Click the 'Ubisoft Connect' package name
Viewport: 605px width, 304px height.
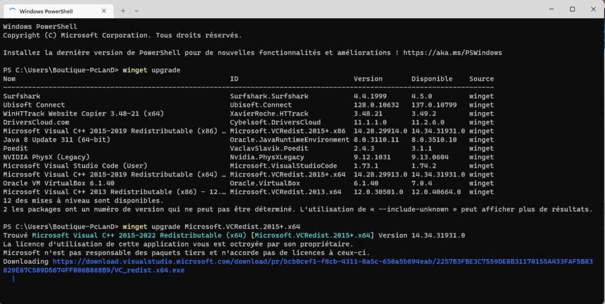click(x=34, y=105)
